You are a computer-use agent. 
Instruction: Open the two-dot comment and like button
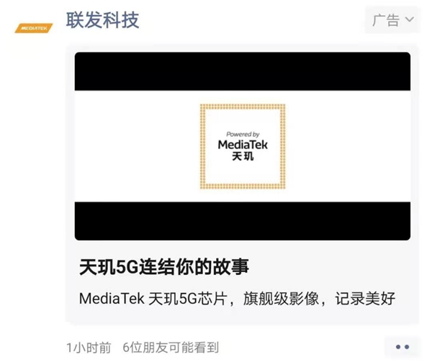[402, 347]
